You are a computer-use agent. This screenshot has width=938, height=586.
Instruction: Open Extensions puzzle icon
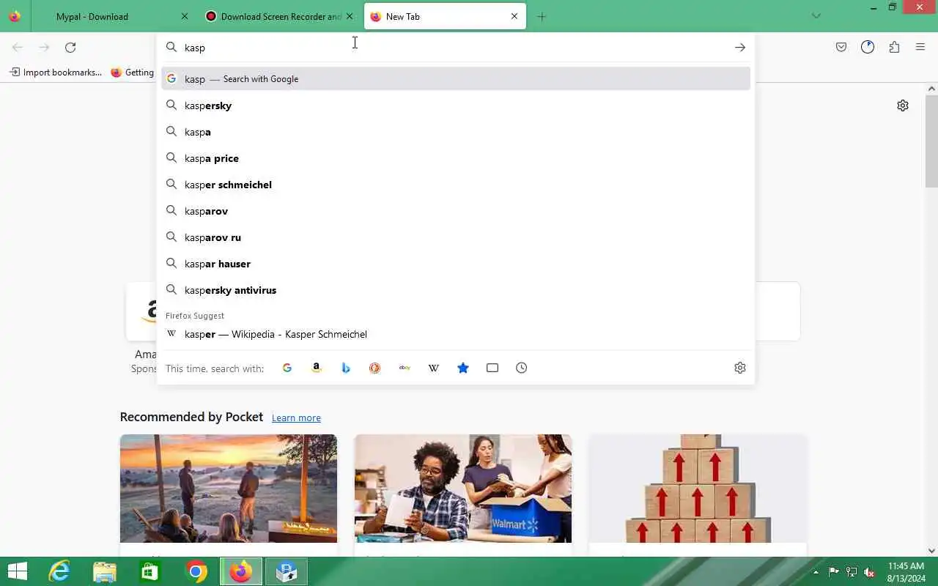pyautogui.click(x=894, y=48)
